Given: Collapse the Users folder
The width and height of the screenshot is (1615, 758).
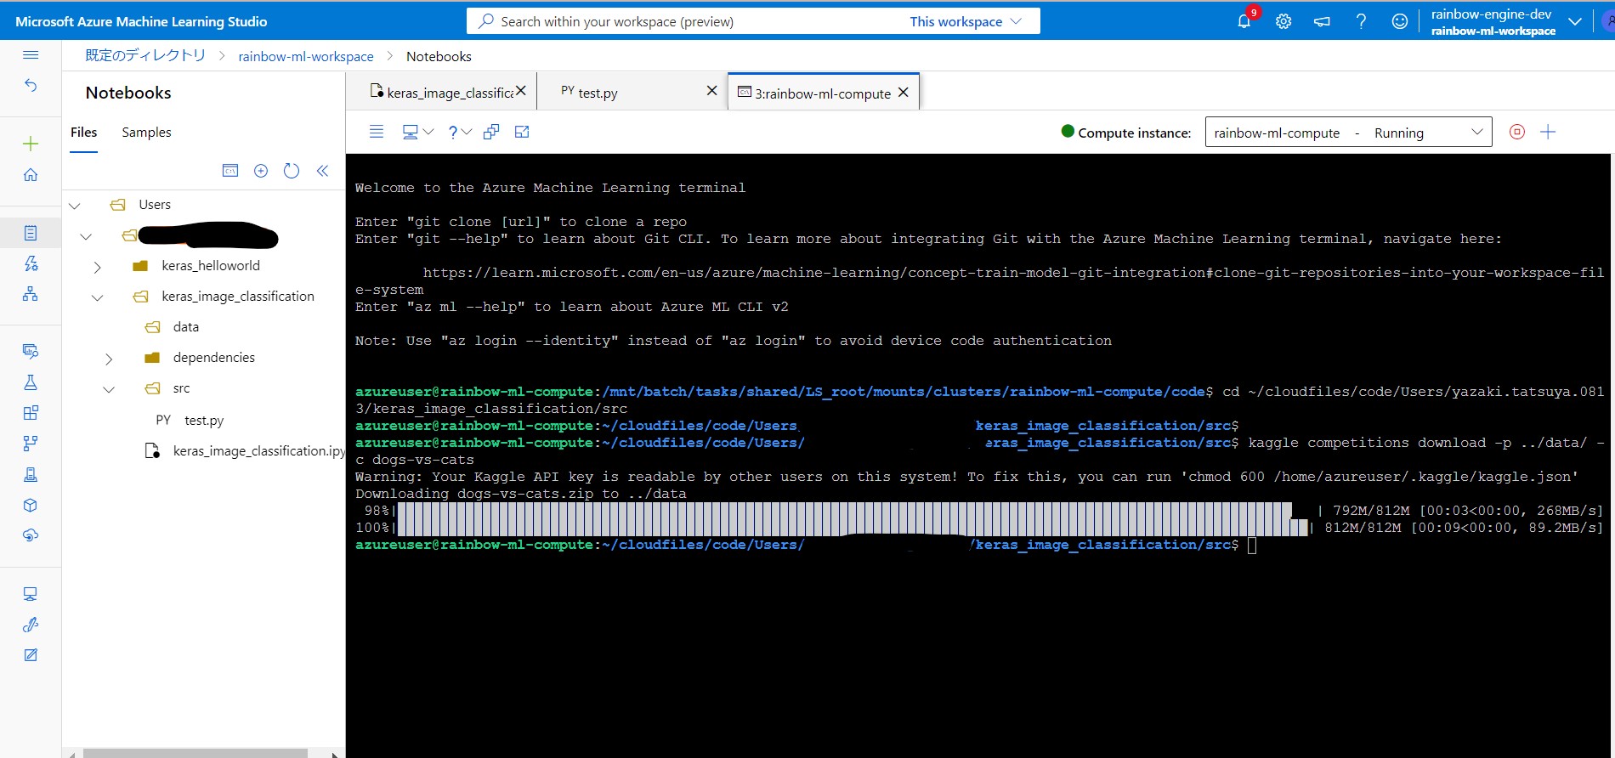Looking at the screenshot, I should [x=75, y=206].
